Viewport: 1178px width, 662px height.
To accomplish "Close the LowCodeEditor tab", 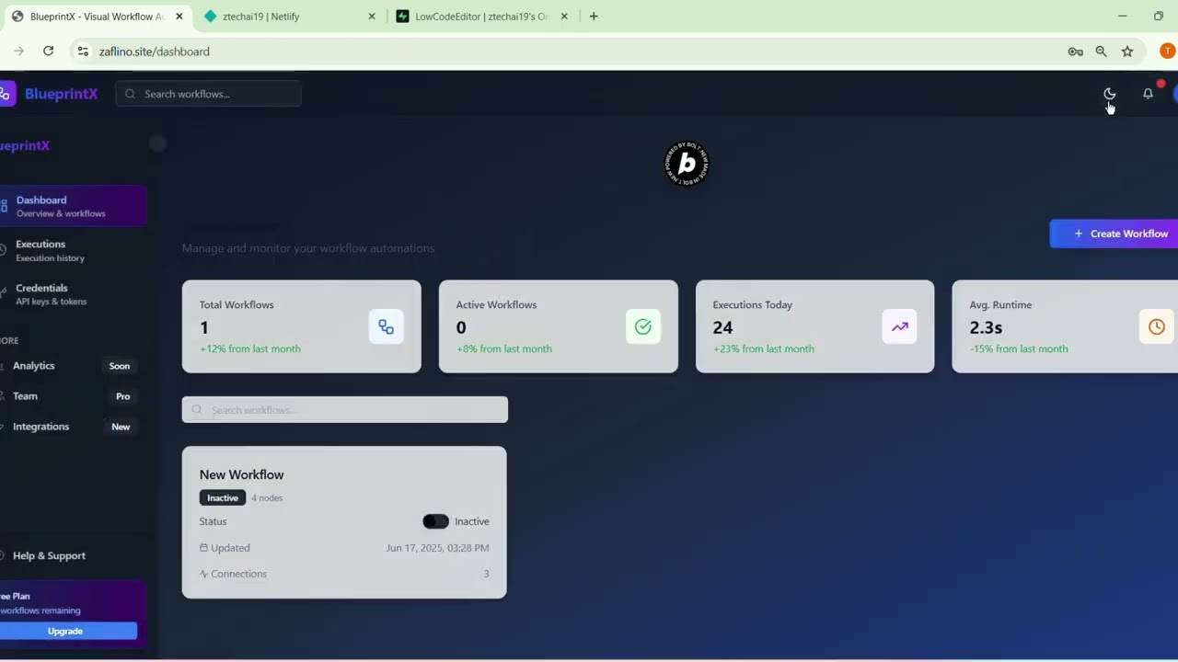I will [x=564, y=17].
